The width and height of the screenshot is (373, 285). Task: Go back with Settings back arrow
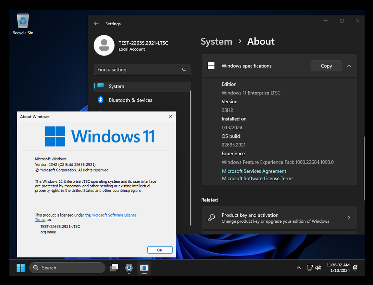(x=96, y=24)
